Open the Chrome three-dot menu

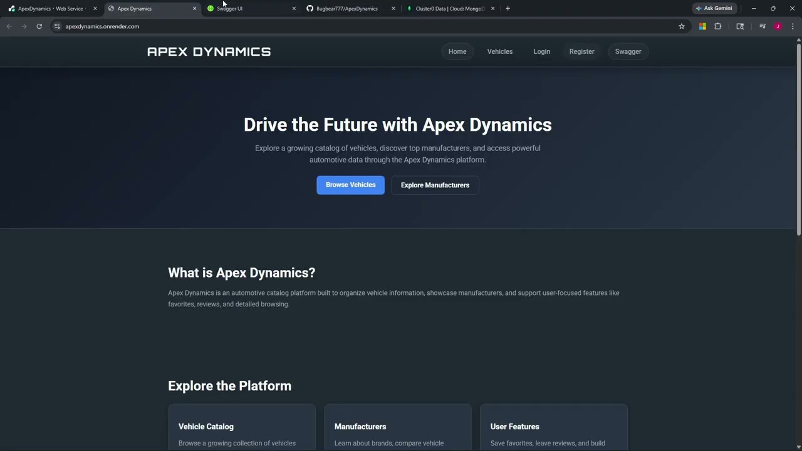(x=793, y=26)
